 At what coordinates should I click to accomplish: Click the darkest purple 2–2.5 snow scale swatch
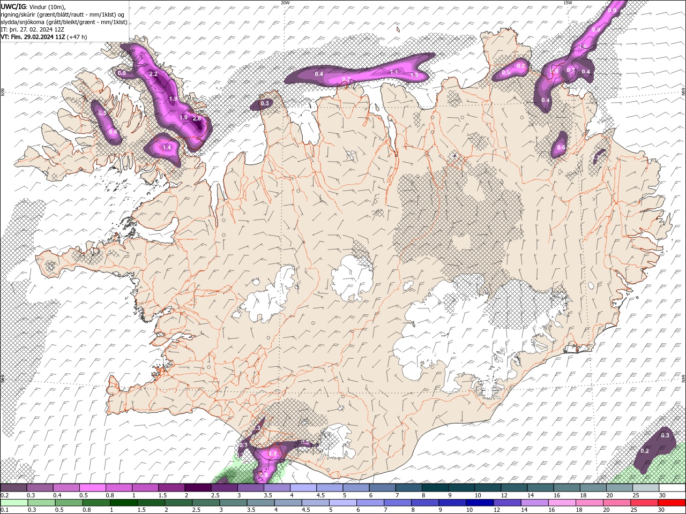point(198,488)
